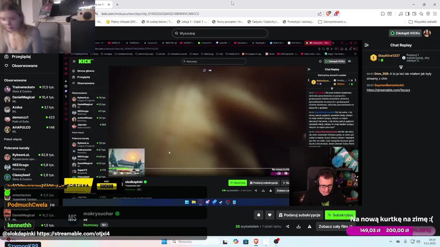Open the media control music note icon
This screenshot has width=440, height=247.
(x=400, y=14)
